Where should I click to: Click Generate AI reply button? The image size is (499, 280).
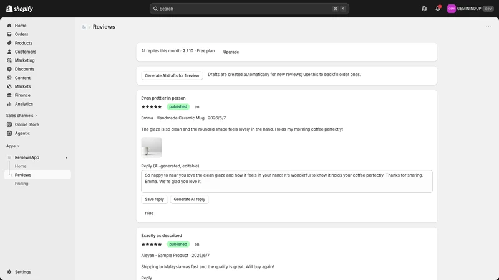pos(190,199)
